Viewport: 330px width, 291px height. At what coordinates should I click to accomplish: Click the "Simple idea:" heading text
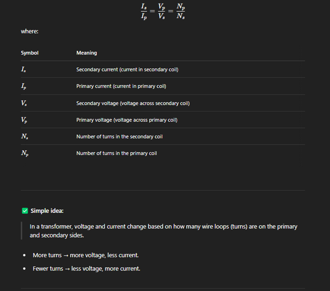pos(47,211)
